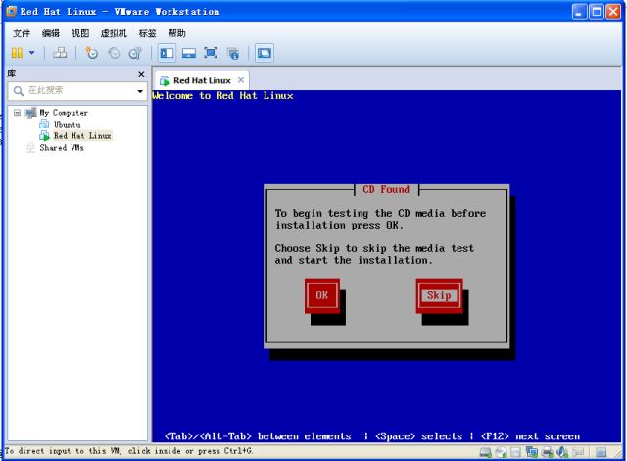Click the library search input field

coord(76,91)
